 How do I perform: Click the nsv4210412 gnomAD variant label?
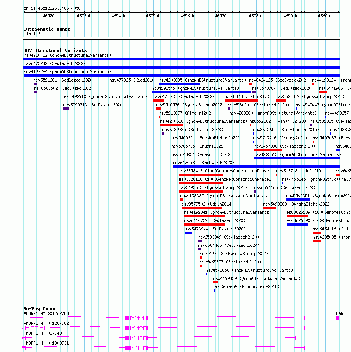pos(67,55)
